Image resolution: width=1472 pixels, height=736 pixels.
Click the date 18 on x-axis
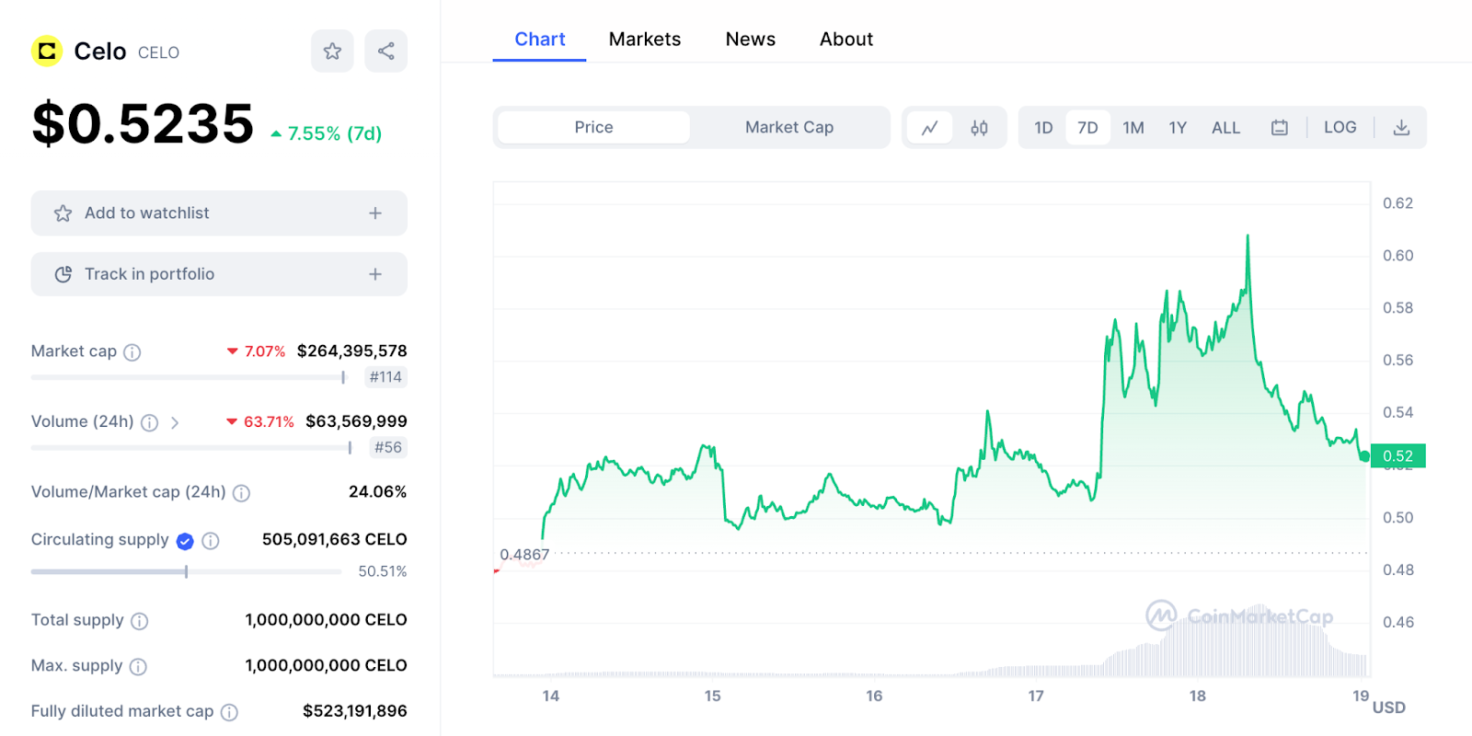(1197, 696)
